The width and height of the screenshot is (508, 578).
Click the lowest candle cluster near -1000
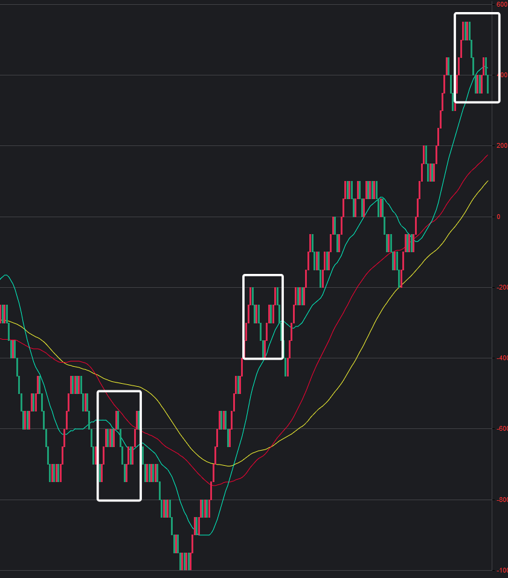tap(185, 561)
